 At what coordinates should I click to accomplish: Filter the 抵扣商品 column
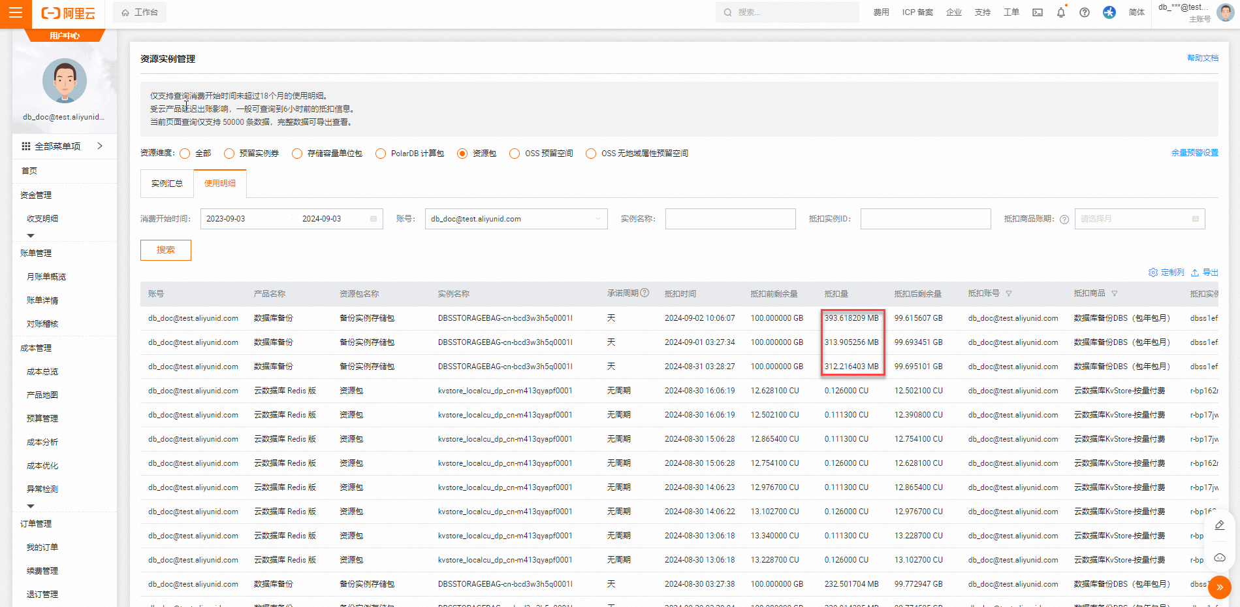[x=1115, y=294]
